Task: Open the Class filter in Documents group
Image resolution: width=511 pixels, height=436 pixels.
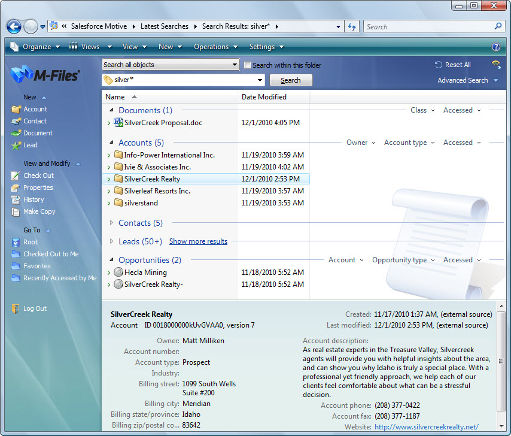Action: click(x=422, y=110)
